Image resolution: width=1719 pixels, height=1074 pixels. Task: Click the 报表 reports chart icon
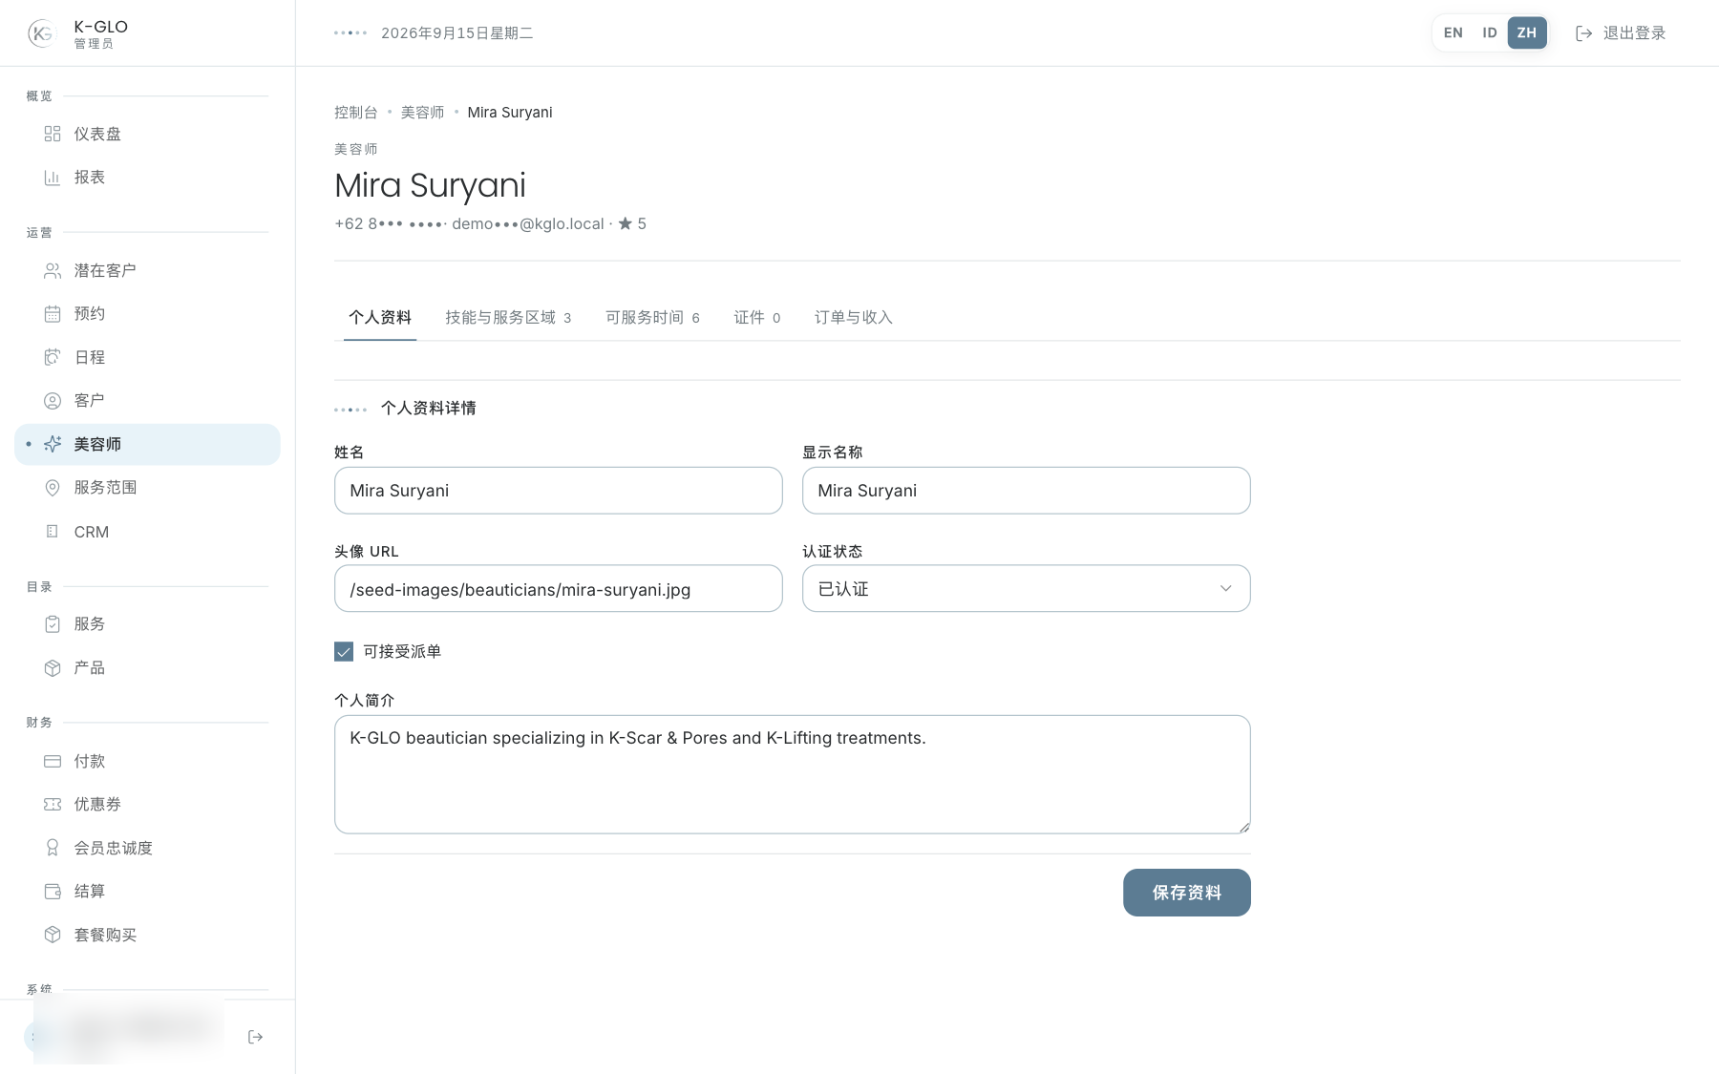tap(53, 178)
